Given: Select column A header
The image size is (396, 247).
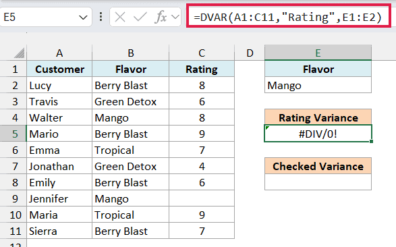Looking at the screenshot, I should 59,53.
